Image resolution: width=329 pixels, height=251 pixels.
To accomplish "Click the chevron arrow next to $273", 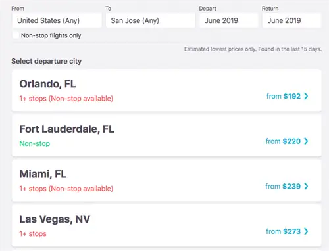I will (306, 231).
